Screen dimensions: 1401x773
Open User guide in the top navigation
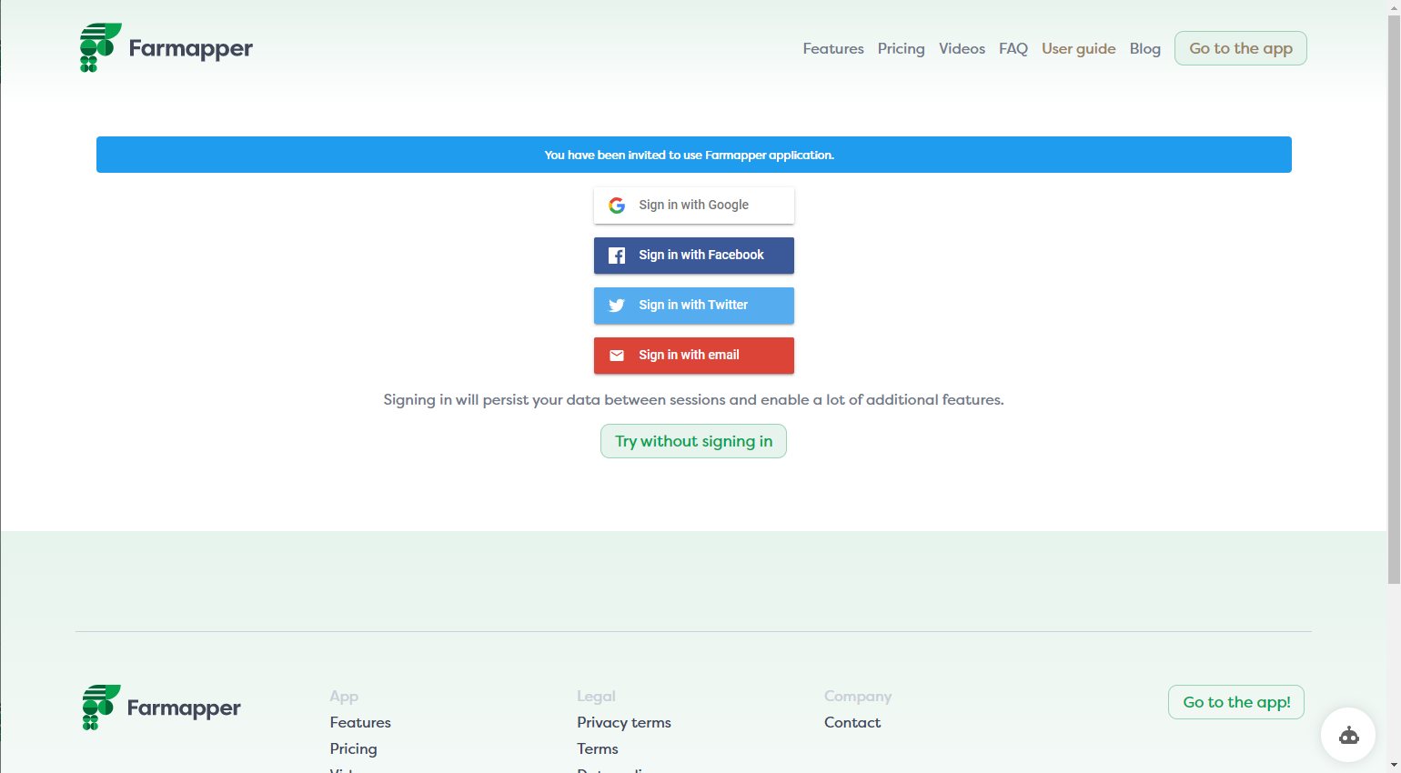1079,48
